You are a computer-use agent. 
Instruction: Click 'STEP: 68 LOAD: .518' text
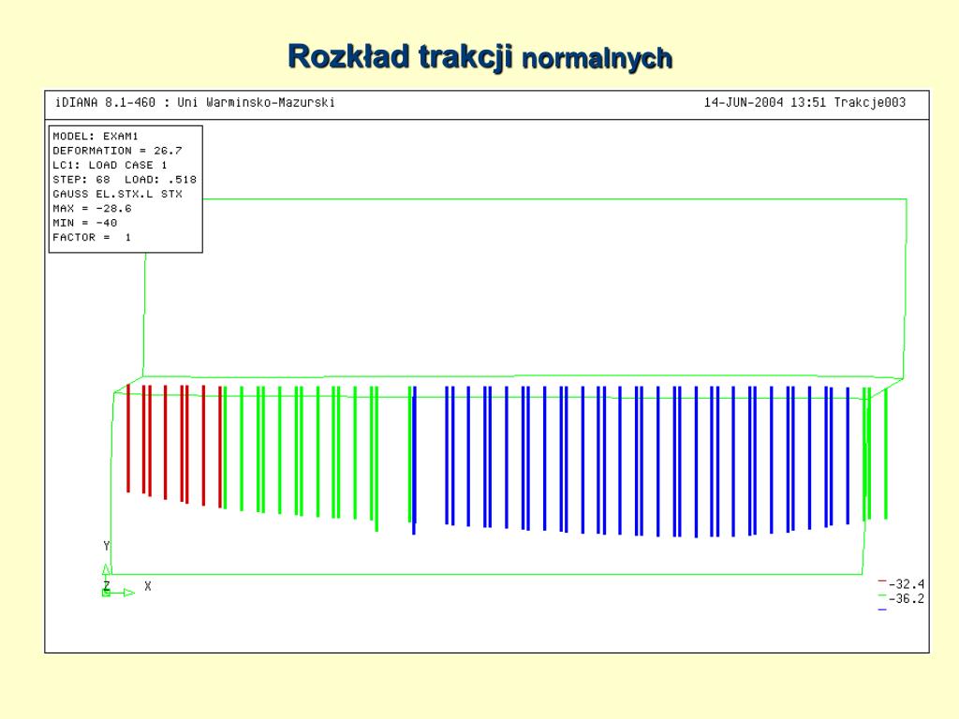pos(125,180)
